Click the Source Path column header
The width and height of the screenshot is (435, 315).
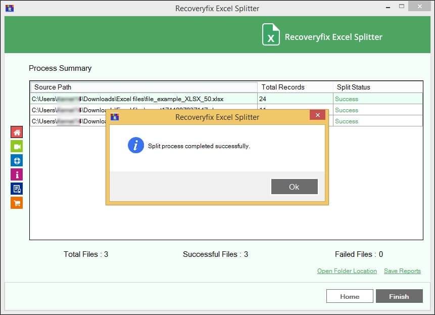click(143, 87)
